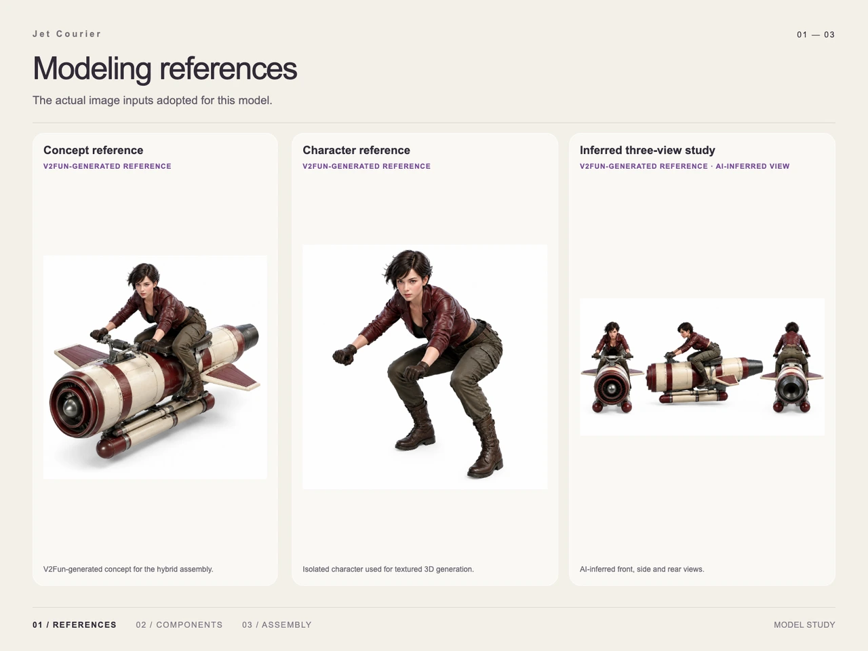Click the caption 'V2Fun-generated concept for the hybrid assembly.'
The height and width of the screenshot is (651, 868).
tap(128, 569)
